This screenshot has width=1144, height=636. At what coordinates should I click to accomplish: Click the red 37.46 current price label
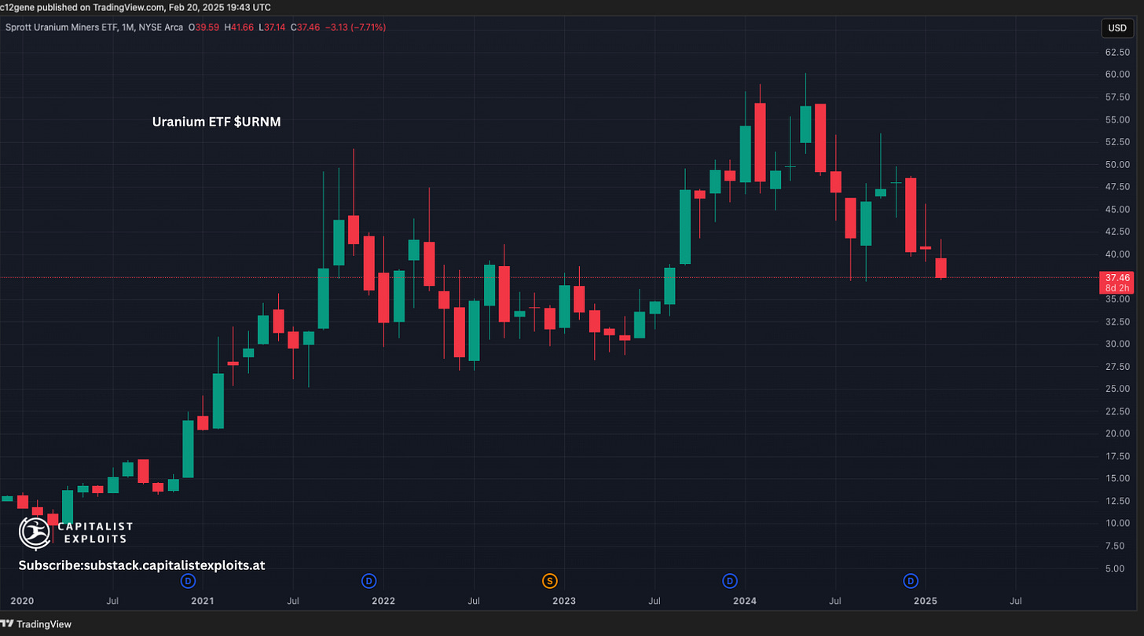point(1117,278)
